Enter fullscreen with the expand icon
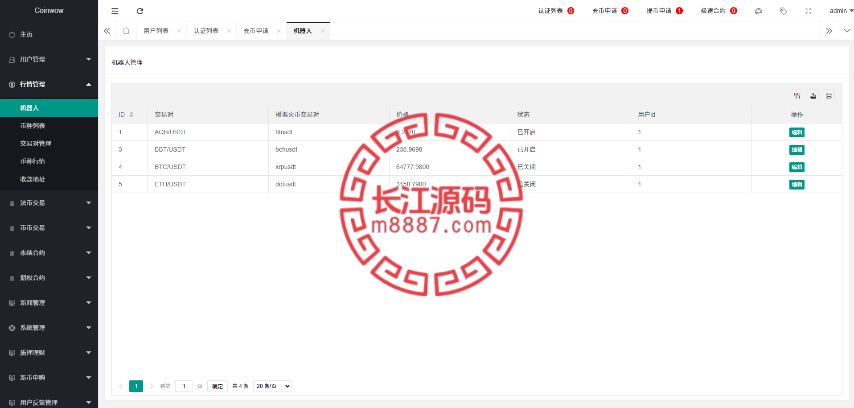This screenshot has height=408, width=854. (809, 11)
